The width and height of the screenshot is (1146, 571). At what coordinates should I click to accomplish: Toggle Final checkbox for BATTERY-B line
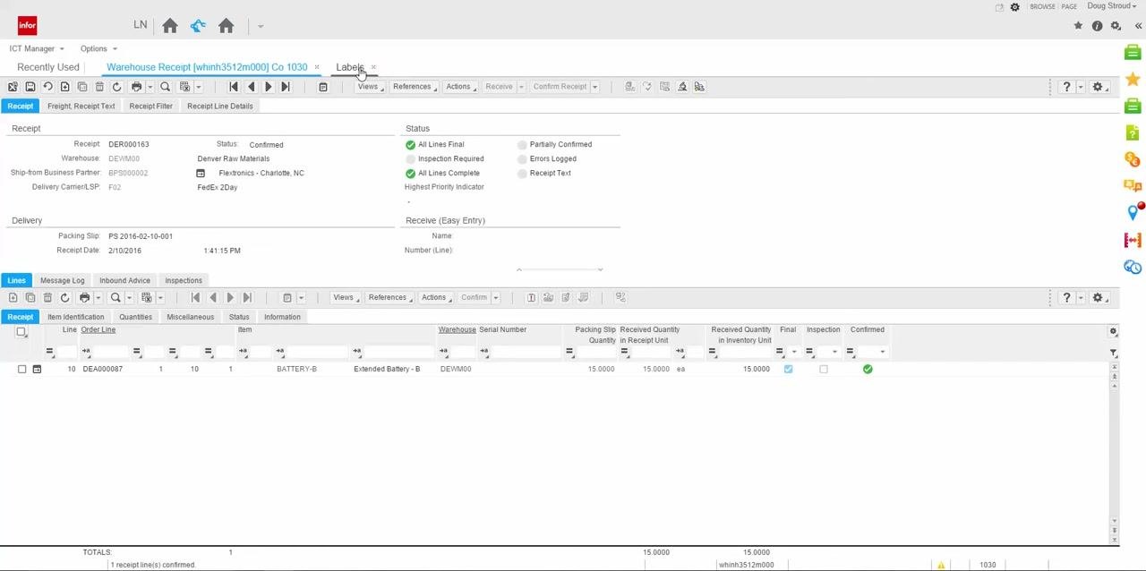tap(788, 369)
